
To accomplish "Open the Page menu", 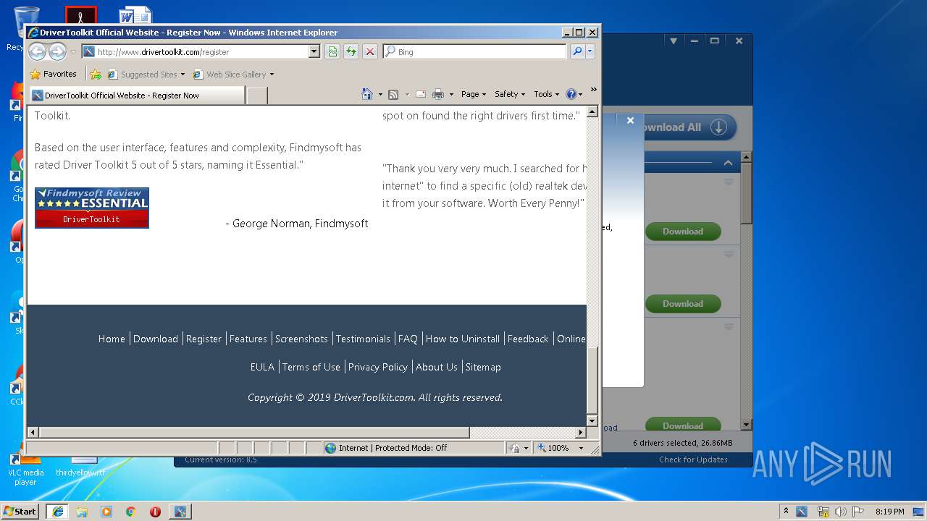I will [474, 94].
